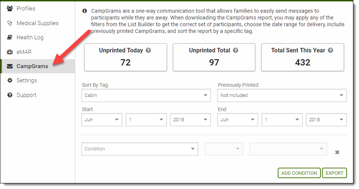Click the Settings gear icon
359x189 pixels.
[10, 80]
